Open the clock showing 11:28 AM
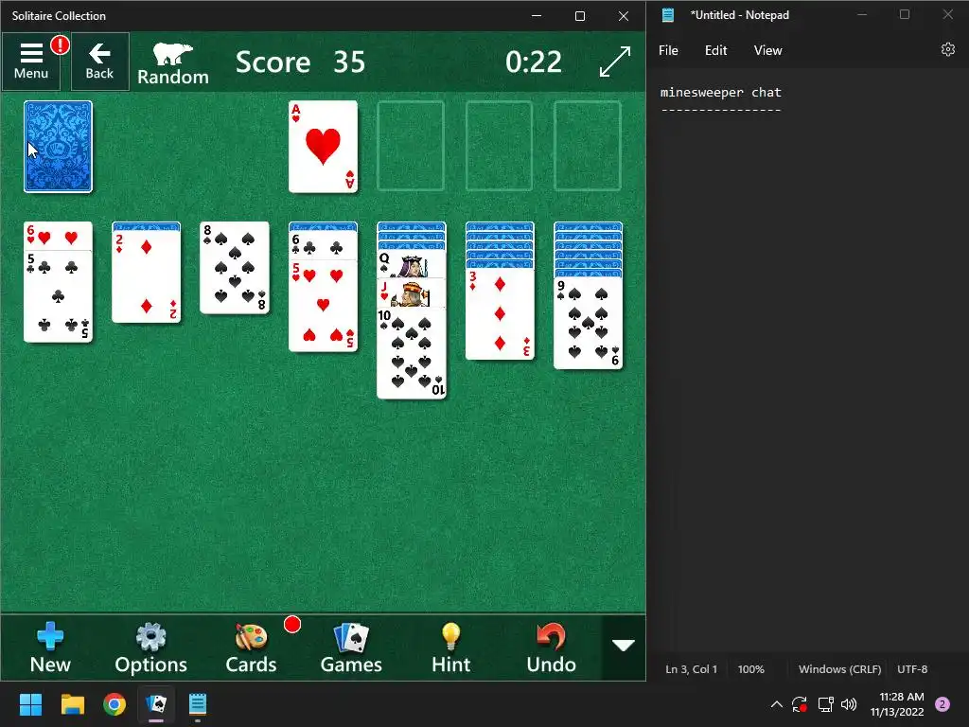The image size is (969, 727). click(897, 704)
